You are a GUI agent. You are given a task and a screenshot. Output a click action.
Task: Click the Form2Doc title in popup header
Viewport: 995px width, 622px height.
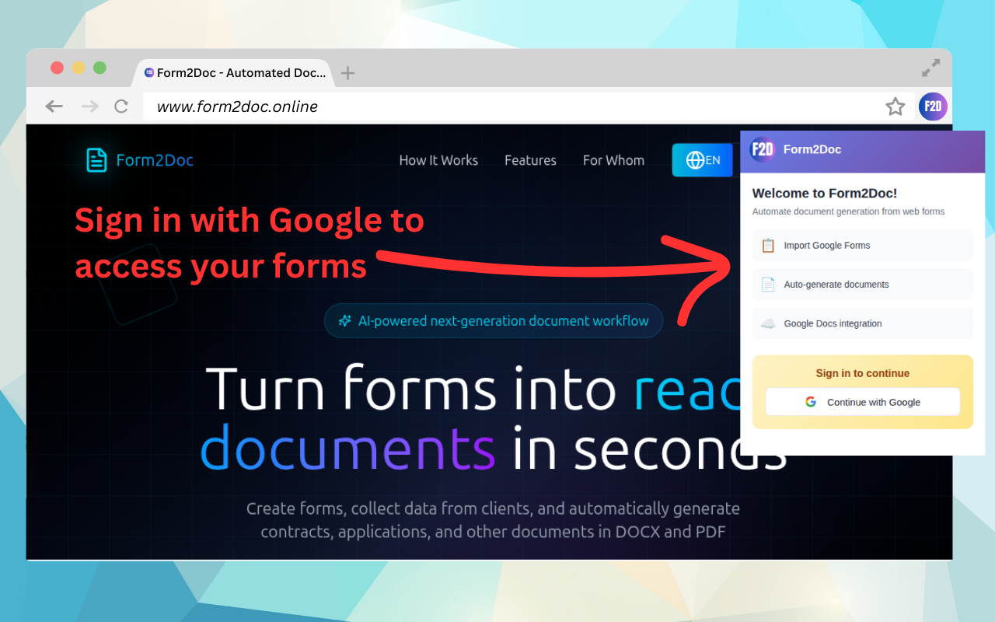coord(812,149)
